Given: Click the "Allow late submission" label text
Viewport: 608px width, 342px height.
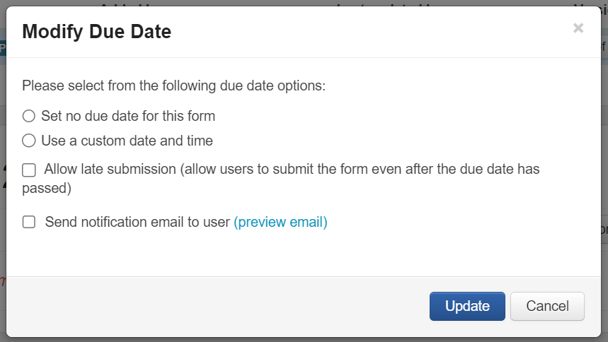Looking at the screenshot, I should point(110,170).
